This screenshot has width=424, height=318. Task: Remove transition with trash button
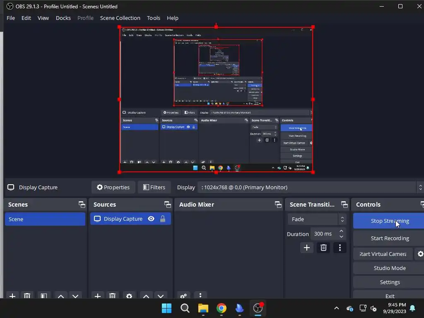click(x=323, y=248)
